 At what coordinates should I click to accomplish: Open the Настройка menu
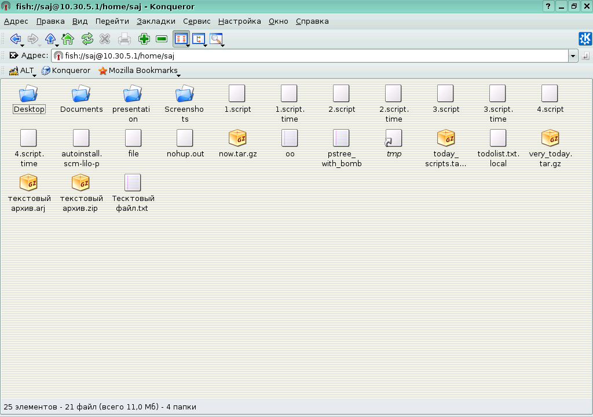[x=239, y=21]
